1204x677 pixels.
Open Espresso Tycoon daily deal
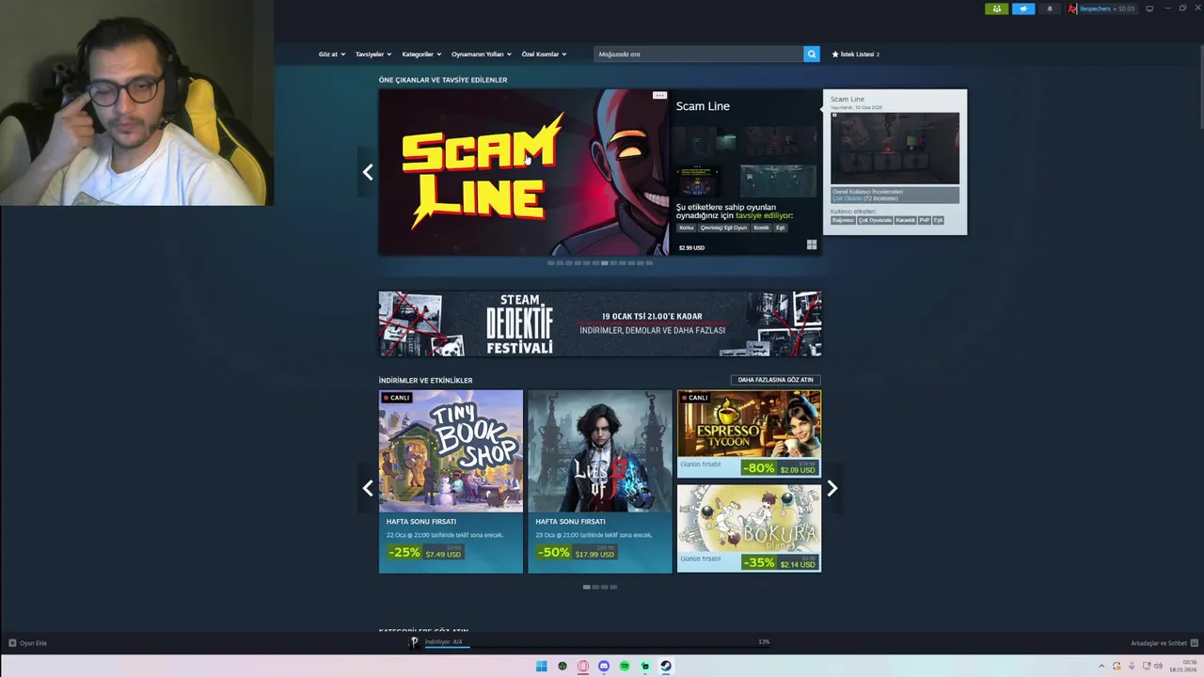(749, 433)
